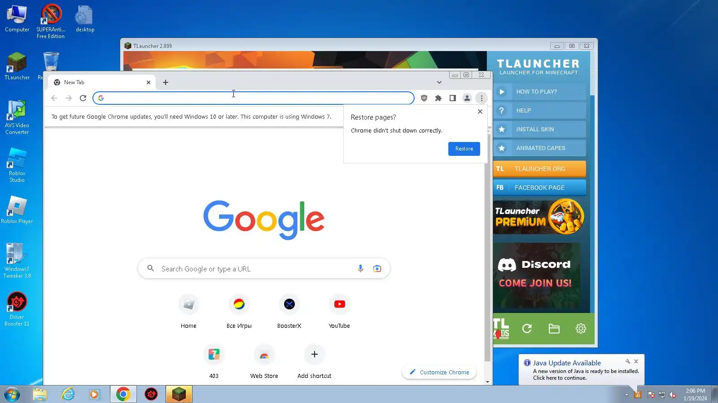
Task: Open the TLAUNCHER.ORG link
Action: [x=540, y=169]
